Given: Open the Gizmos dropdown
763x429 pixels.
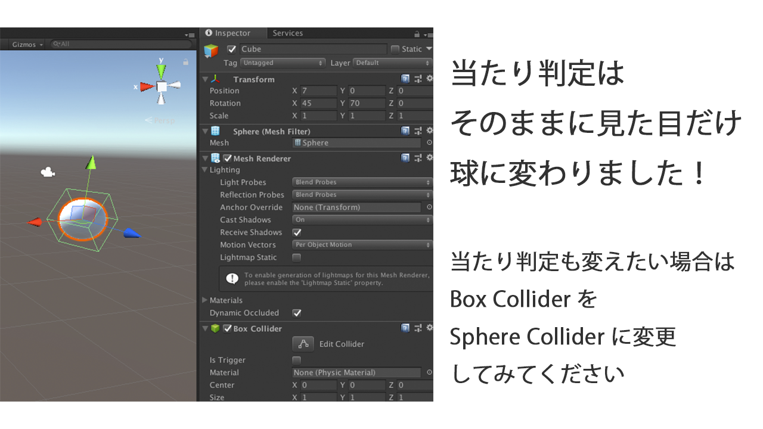Looking at the screenshot, I should pos(27,45).
